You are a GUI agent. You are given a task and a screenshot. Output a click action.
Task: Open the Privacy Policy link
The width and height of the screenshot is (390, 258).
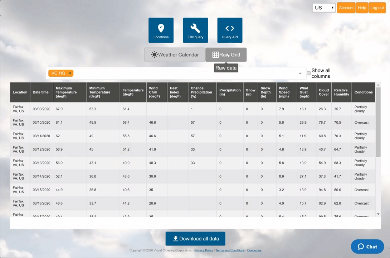[x=204, y=250]
